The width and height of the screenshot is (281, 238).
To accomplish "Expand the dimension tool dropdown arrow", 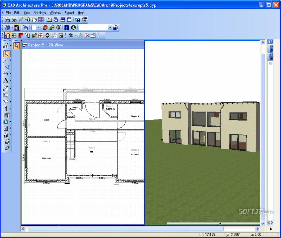I will coord(10,73).
